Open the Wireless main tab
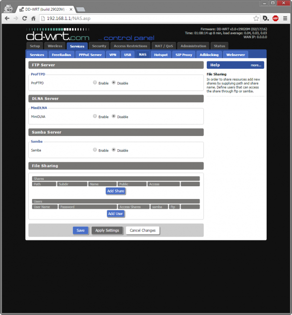The width and height of the screenshot is (292, 315). 55,46
